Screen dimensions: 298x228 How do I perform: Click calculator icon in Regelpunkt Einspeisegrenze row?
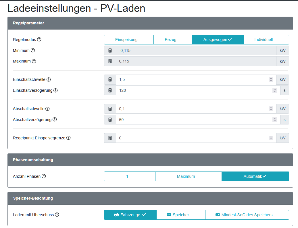(110, 138)
